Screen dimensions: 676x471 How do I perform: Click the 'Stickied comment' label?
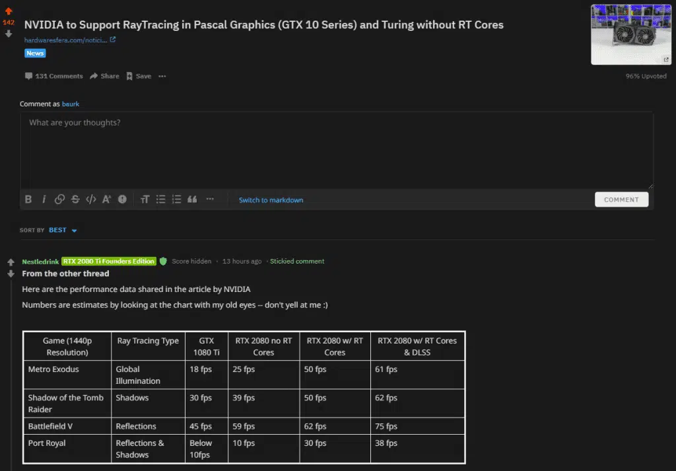click(x=297, y=262)
